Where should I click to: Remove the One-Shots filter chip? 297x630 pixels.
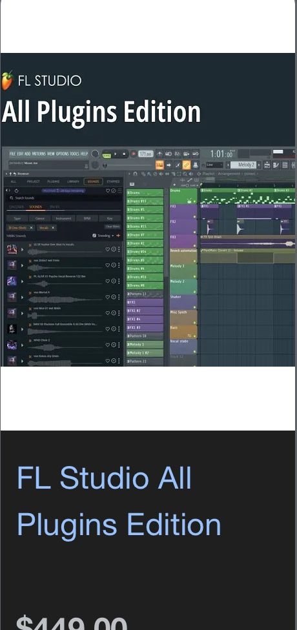(x=30, y=228)
